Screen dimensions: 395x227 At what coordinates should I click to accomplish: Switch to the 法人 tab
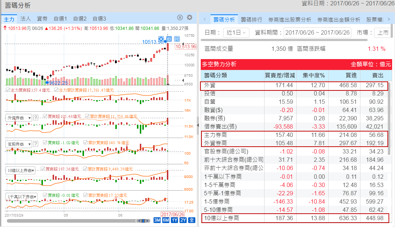[26, 18]
